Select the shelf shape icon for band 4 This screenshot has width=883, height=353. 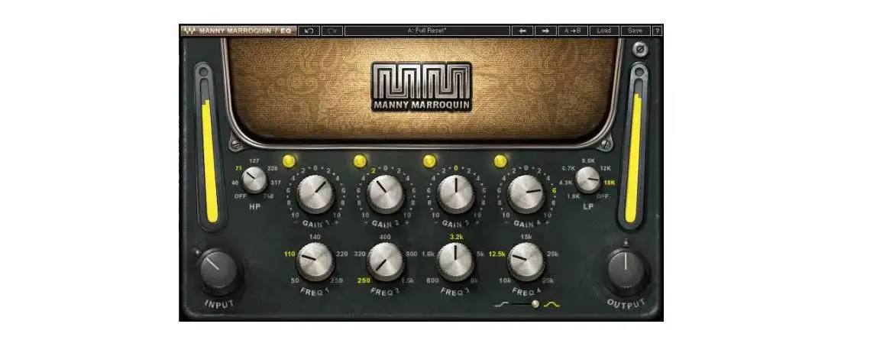coord(500,304)
